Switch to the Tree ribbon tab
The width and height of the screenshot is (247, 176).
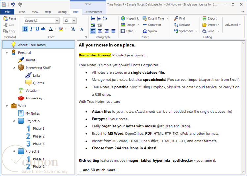click(22, 12)
